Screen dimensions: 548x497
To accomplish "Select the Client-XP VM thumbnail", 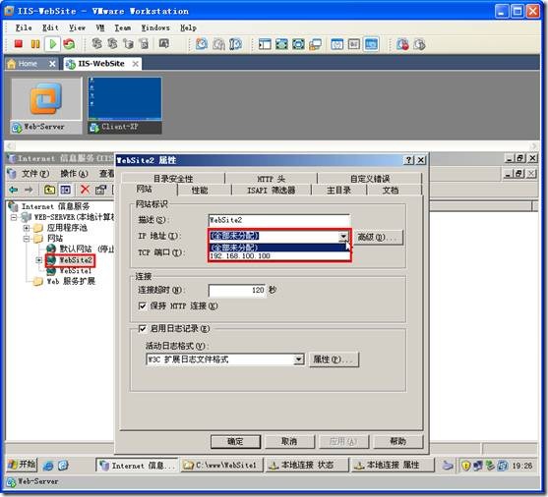I will click(x=125, y=105).
